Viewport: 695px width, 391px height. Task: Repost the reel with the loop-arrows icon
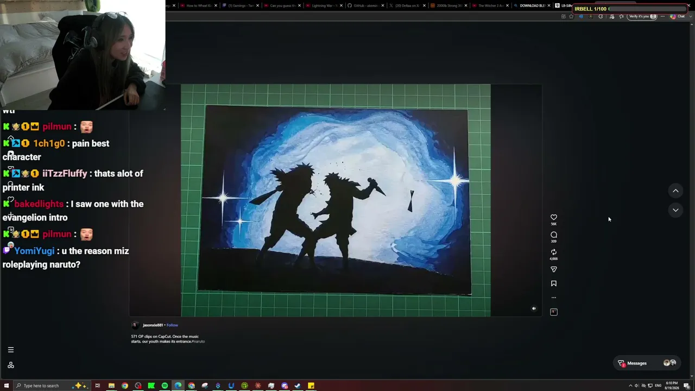coord(554,252)
